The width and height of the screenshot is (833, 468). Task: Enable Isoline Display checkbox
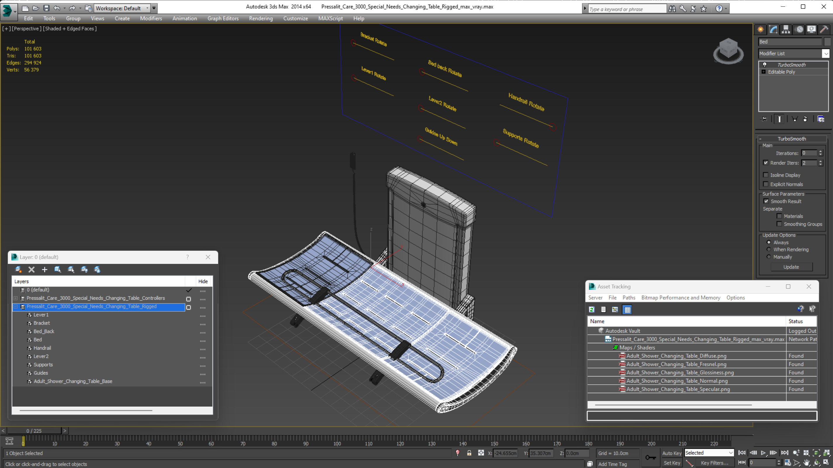(766, 175)
